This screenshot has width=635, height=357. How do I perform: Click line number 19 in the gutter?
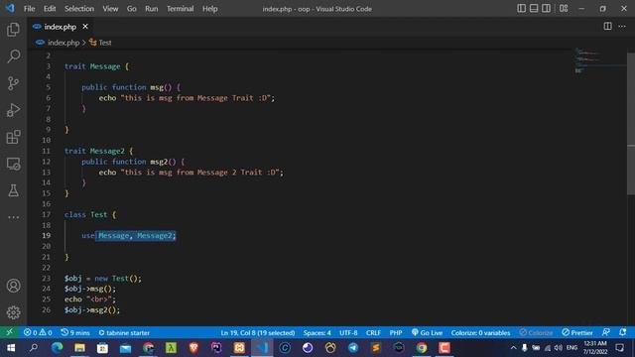[47, 236]
